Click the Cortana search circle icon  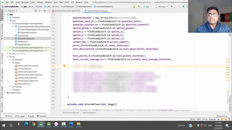click(11, 125)
